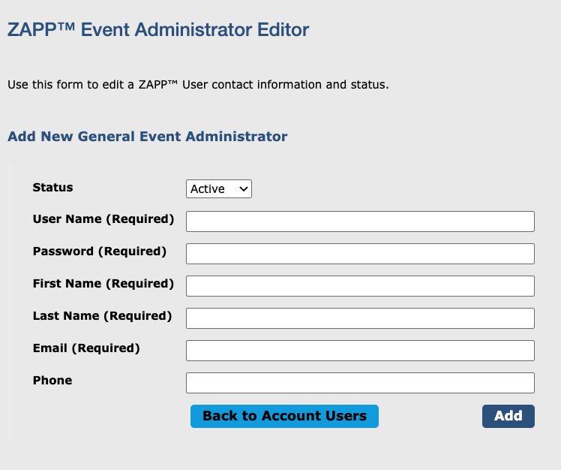Click the Email input field
The width and height of the screenshot is (561, 470).
(360, 351)
